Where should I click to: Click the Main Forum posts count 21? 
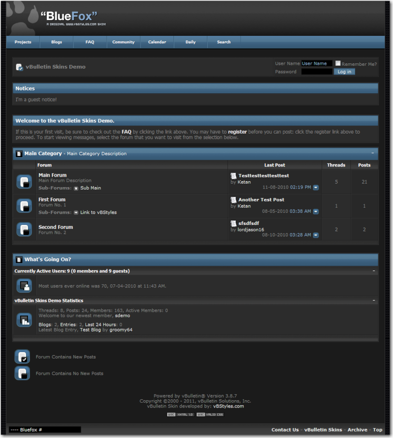click(364, 182)
